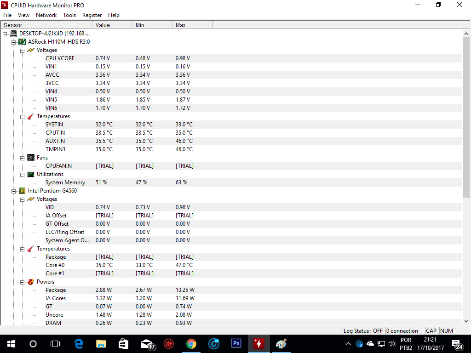Click the Powers flame icon
This screenshot has width=471, height=353.
(x=31, y=282)
